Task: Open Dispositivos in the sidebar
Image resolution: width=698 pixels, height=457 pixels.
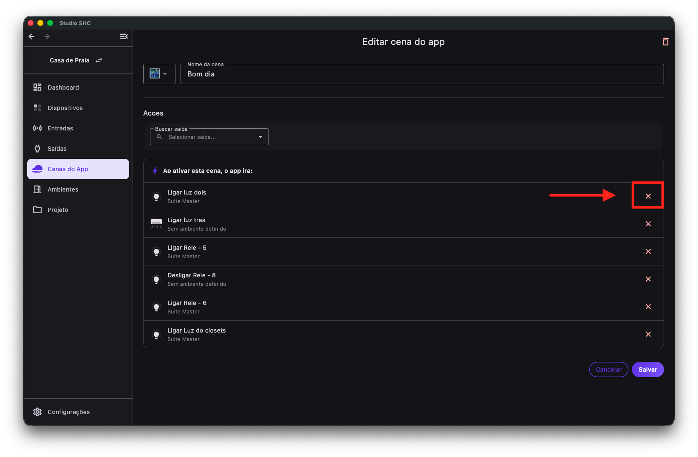Action: pyautogui.click(x=78, y=108)
